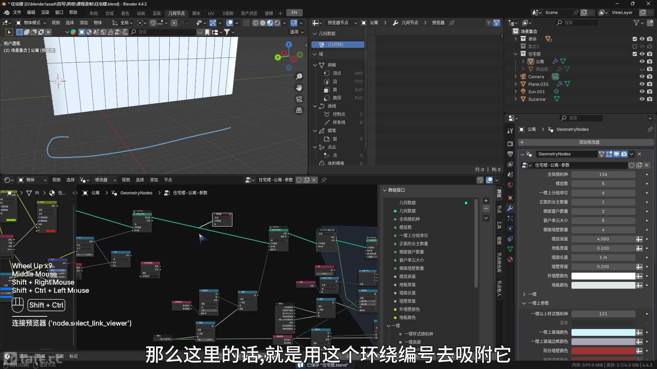Click the viewport zoom magnifier icon
The height and width of the screenshot is (369, 657).
(299, 77)
